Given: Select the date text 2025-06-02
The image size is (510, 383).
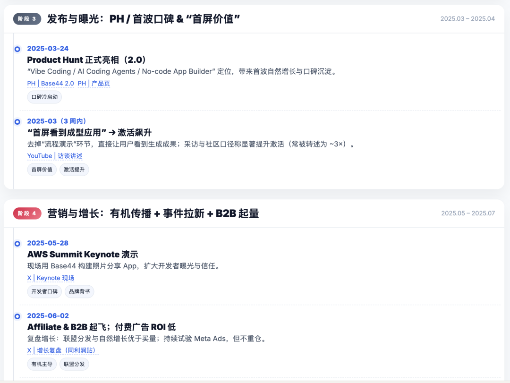Looking at the screenshot, I should tap(48, 315).
